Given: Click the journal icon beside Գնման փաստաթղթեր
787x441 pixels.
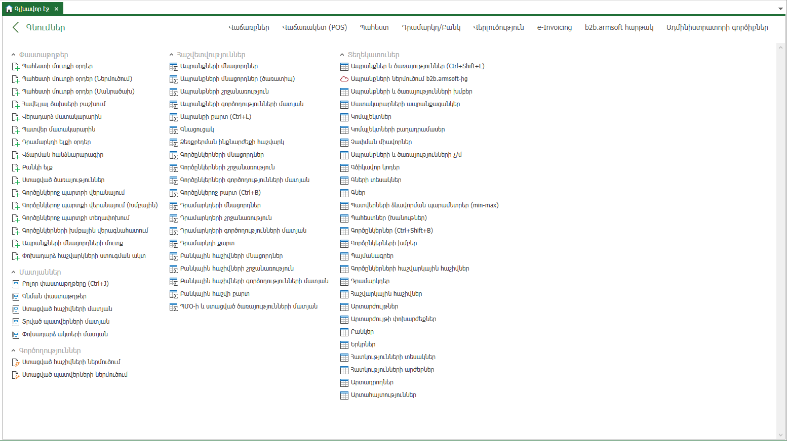Looking at the screenshot, I should click(x=16, y=296).
